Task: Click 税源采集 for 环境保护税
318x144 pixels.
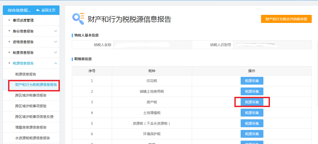Action: pyautogui.click(x=252, y=134)
